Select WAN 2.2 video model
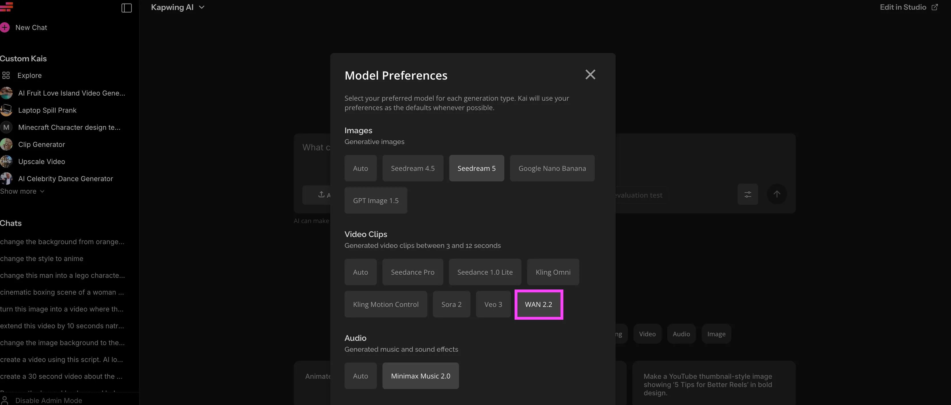Viewport: 951px width, 405px height. [539, 305]
